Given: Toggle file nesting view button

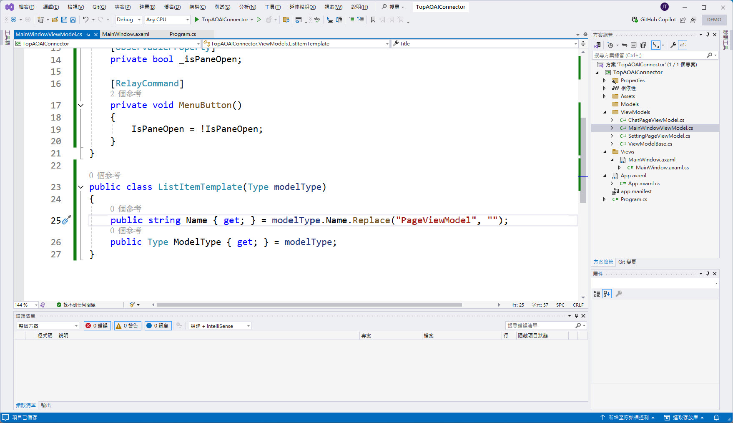Looking at the screenshot, I should click(656, 45).
